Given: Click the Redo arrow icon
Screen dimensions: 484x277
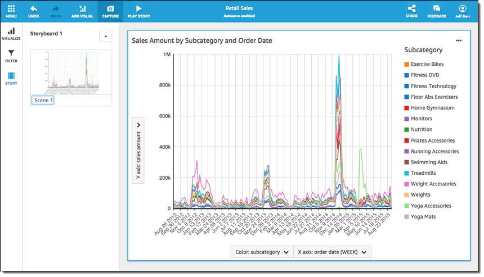Looking at the screenshot, I should click(56, 10).
